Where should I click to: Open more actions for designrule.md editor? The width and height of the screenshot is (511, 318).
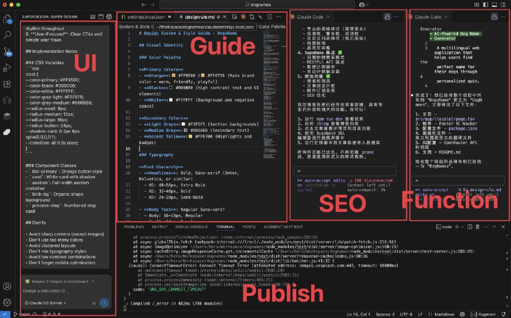coord(278,17)
